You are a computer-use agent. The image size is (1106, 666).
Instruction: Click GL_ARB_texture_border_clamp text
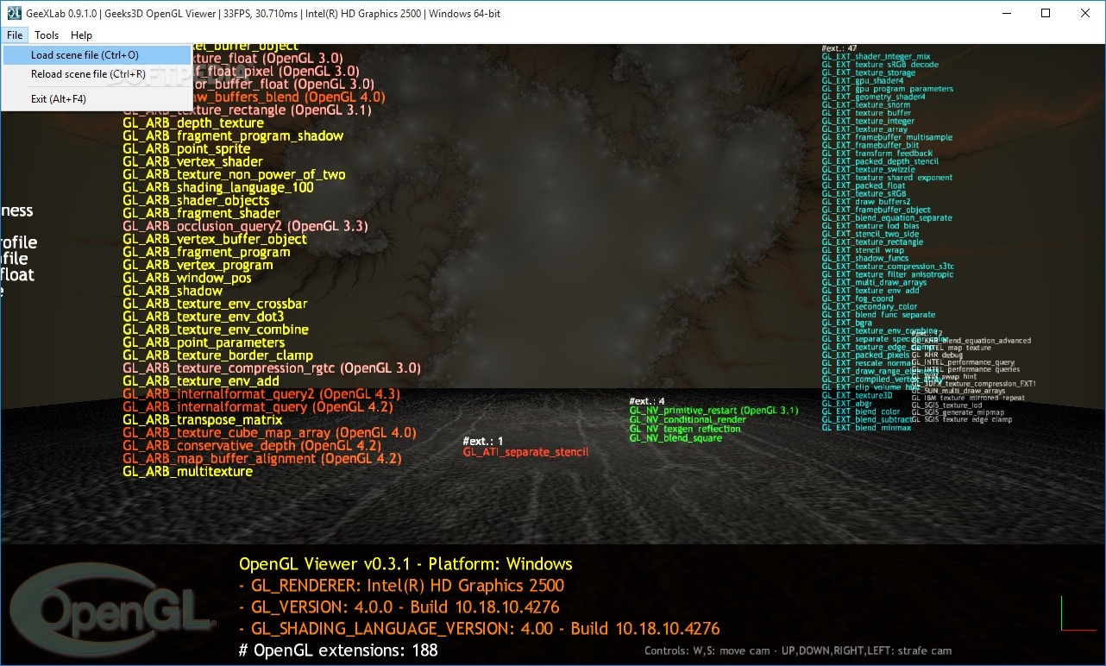coord(217,355)
